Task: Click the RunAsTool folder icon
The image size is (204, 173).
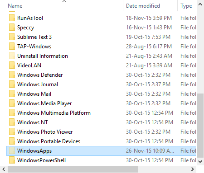Action: 12,18
